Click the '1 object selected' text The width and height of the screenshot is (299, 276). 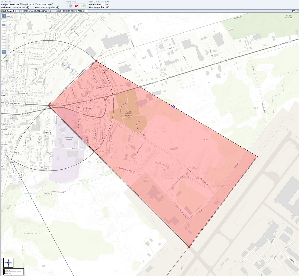tap(10, 4)
